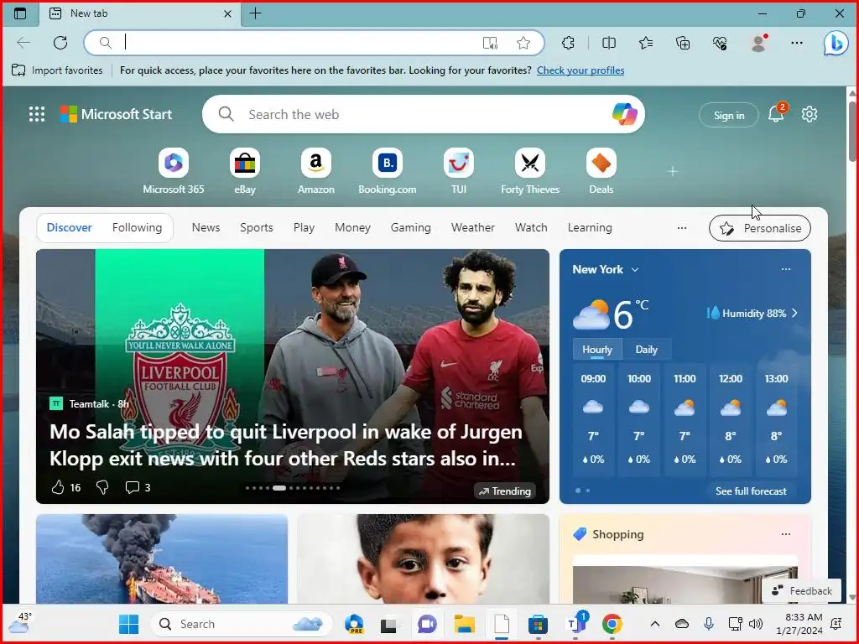
Task: Open Settings and more ellipsis
Action: (797, 43)
